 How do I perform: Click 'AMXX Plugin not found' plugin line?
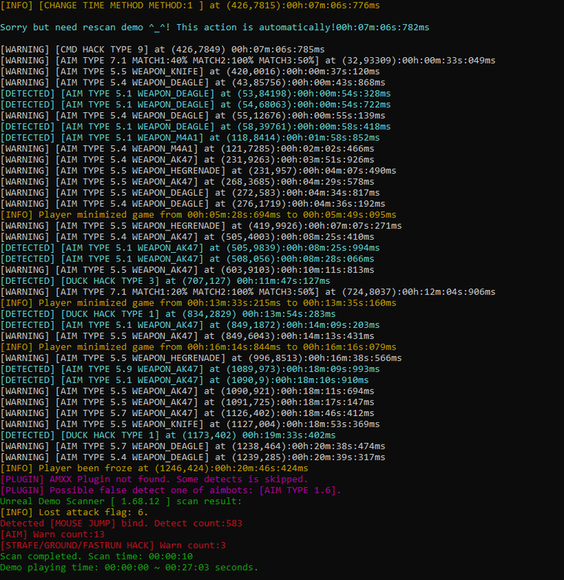click(x=154, y=479)
